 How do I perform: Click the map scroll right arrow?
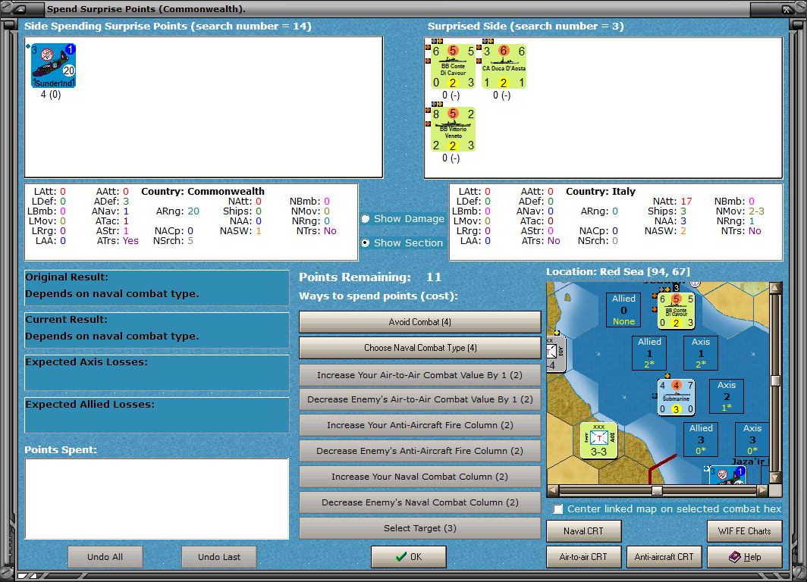762,490
